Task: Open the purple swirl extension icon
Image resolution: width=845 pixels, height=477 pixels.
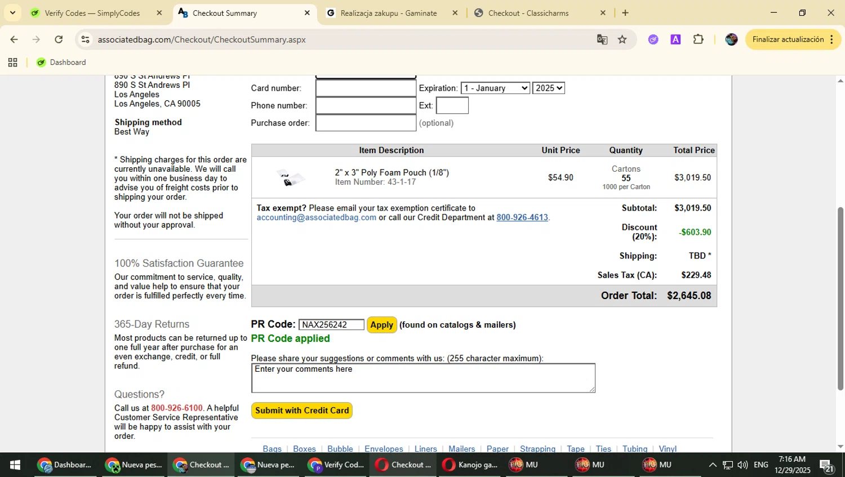Action: (653, 39)
